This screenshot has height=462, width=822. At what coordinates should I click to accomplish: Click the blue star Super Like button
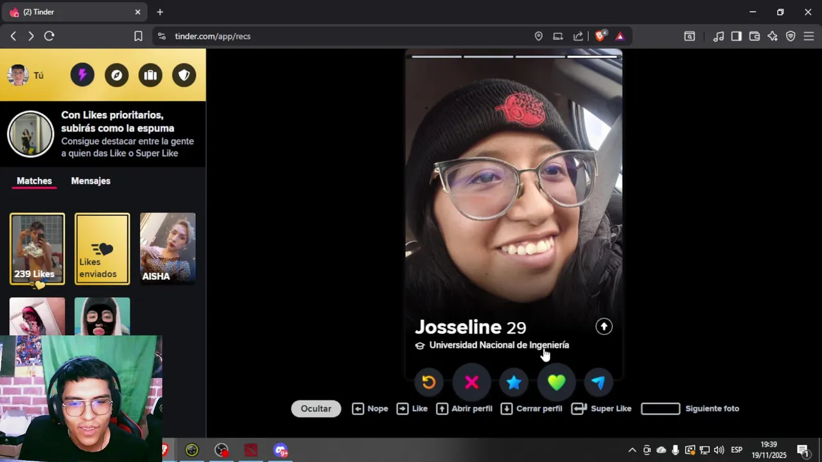click(x=514, y=382)
